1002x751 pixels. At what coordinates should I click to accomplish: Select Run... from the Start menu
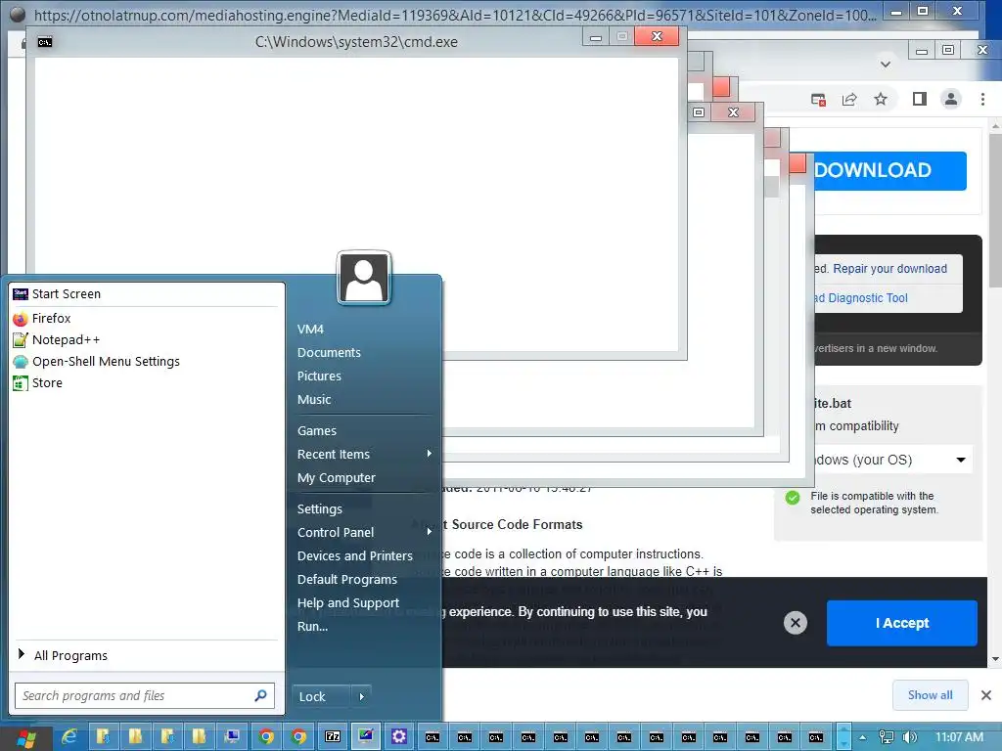click(312, 627)
